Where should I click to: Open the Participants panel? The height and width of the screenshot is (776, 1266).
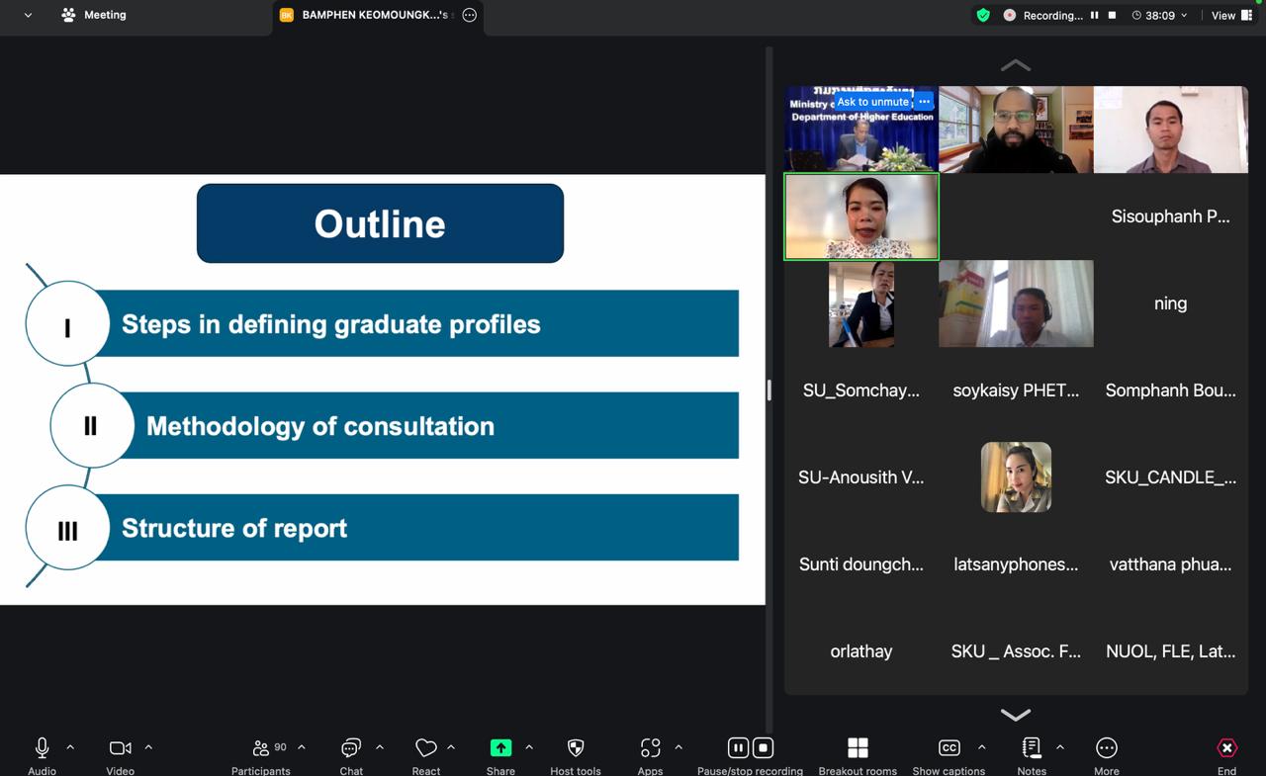261,749
